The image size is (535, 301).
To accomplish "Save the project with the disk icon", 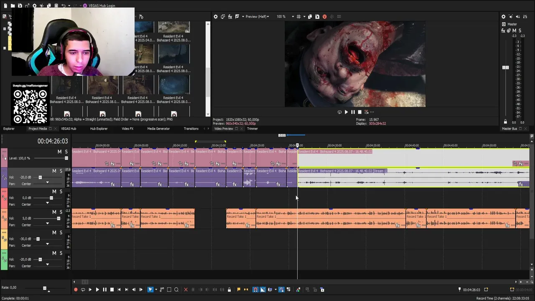I will click(20, 6).
